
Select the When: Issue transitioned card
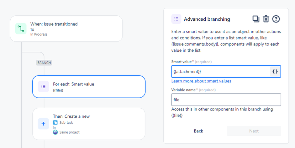(x=66, y=29)
